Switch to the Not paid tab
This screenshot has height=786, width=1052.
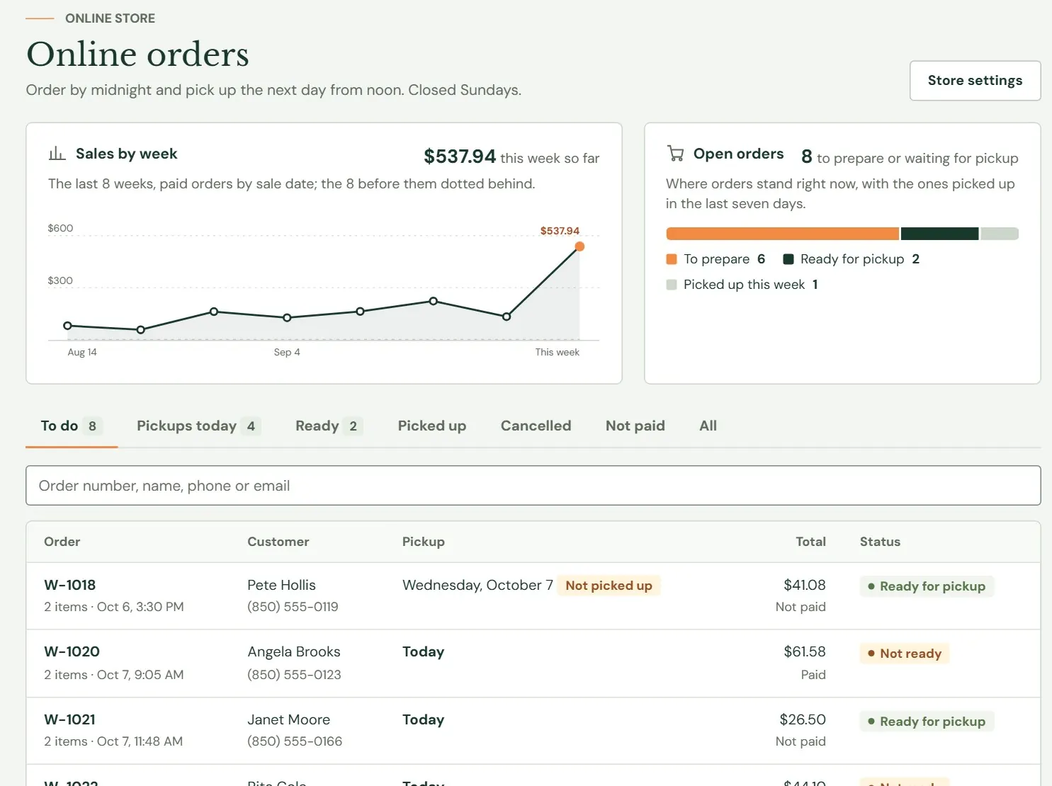click(635, 426)
